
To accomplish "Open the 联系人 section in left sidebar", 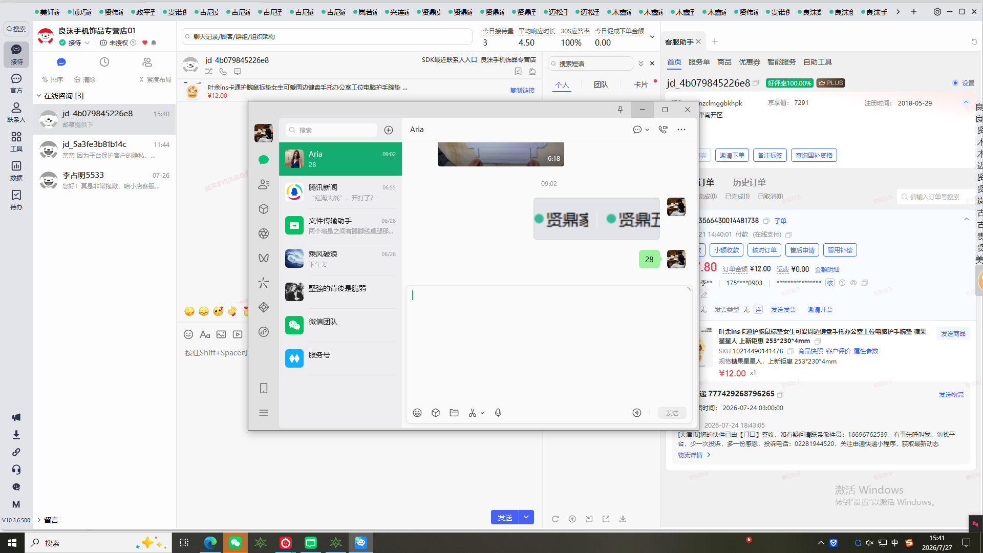I will 16,113.
